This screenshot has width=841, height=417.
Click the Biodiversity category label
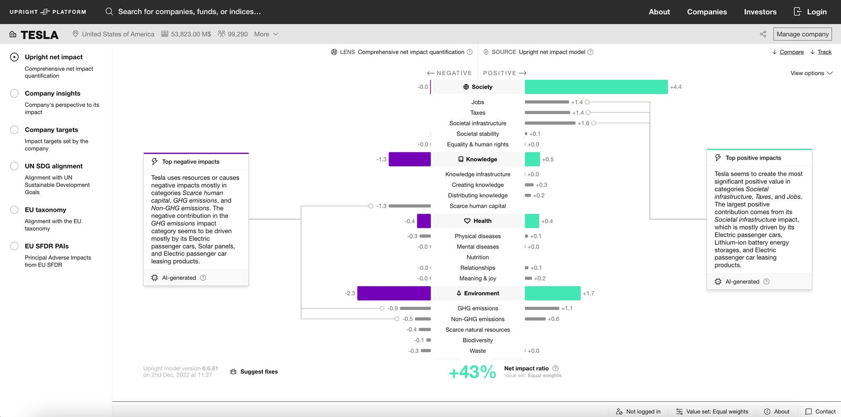[478, 340]
